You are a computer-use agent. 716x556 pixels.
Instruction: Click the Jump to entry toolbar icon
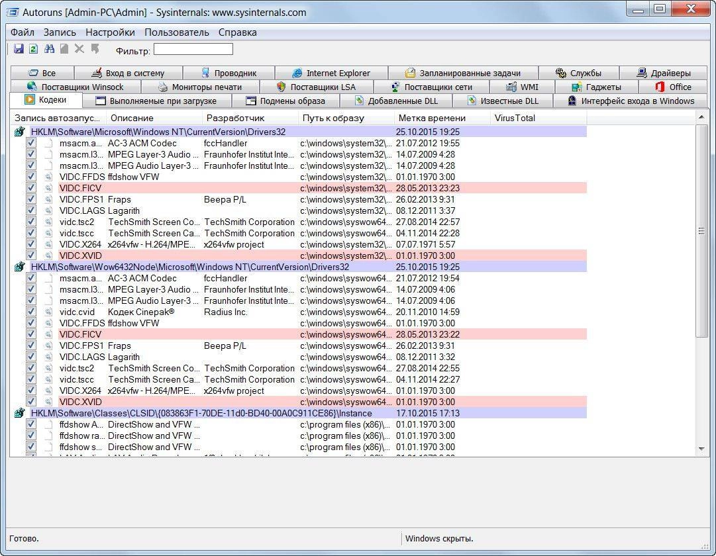coord(95,49)
